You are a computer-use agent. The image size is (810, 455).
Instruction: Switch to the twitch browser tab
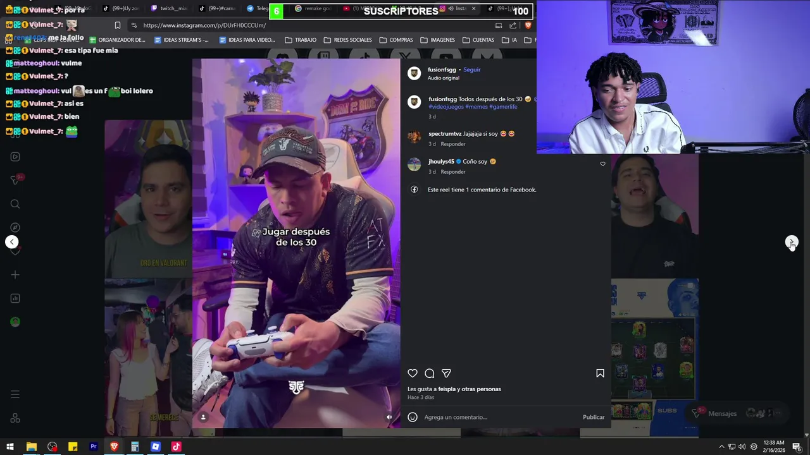[x=168, y=8]
